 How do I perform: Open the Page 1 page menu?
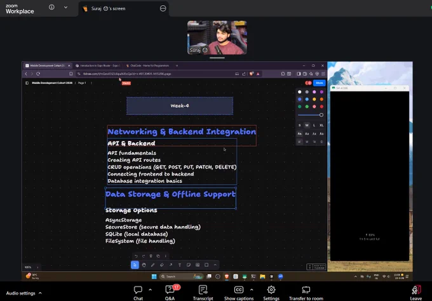coord(82,83)
